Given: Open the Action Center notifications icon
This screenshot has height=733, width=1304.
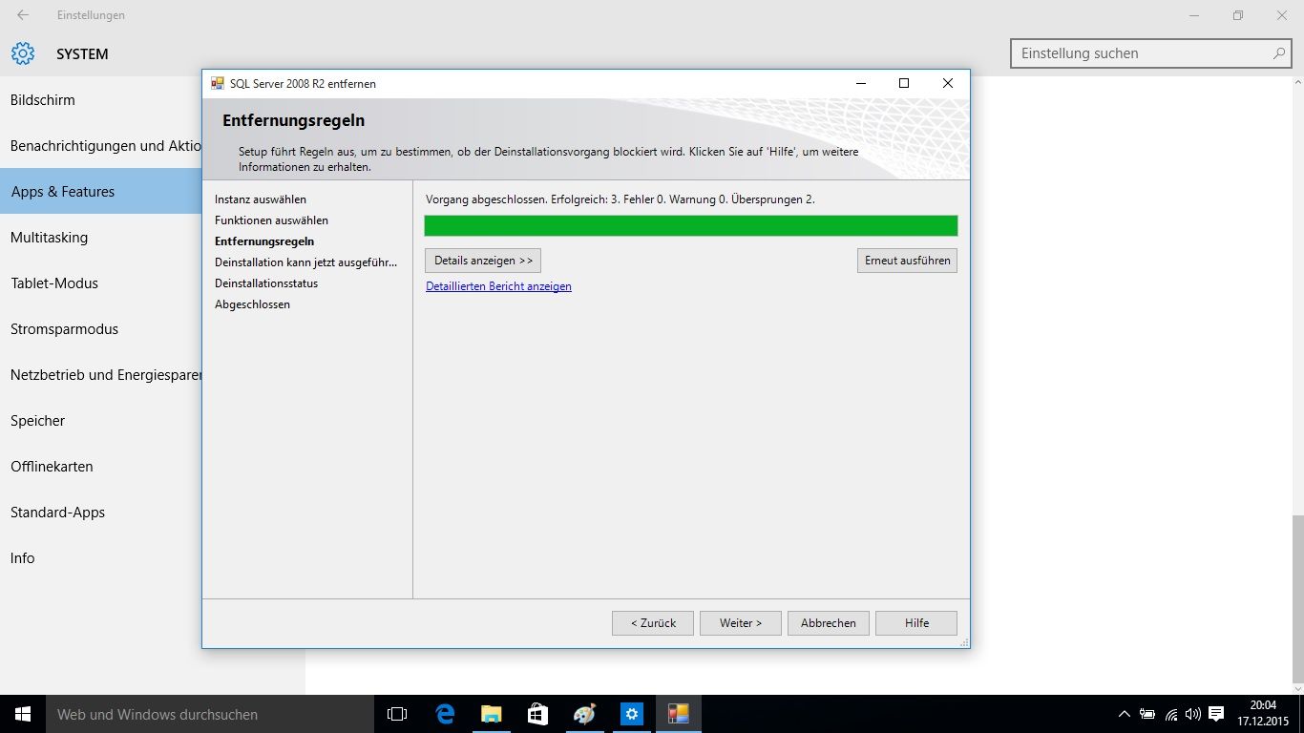Looking at the screenshot, I should [1216, 714].
